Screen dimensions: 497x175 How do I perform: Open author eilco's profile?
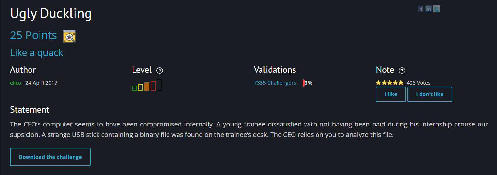[x=16, y=83]
